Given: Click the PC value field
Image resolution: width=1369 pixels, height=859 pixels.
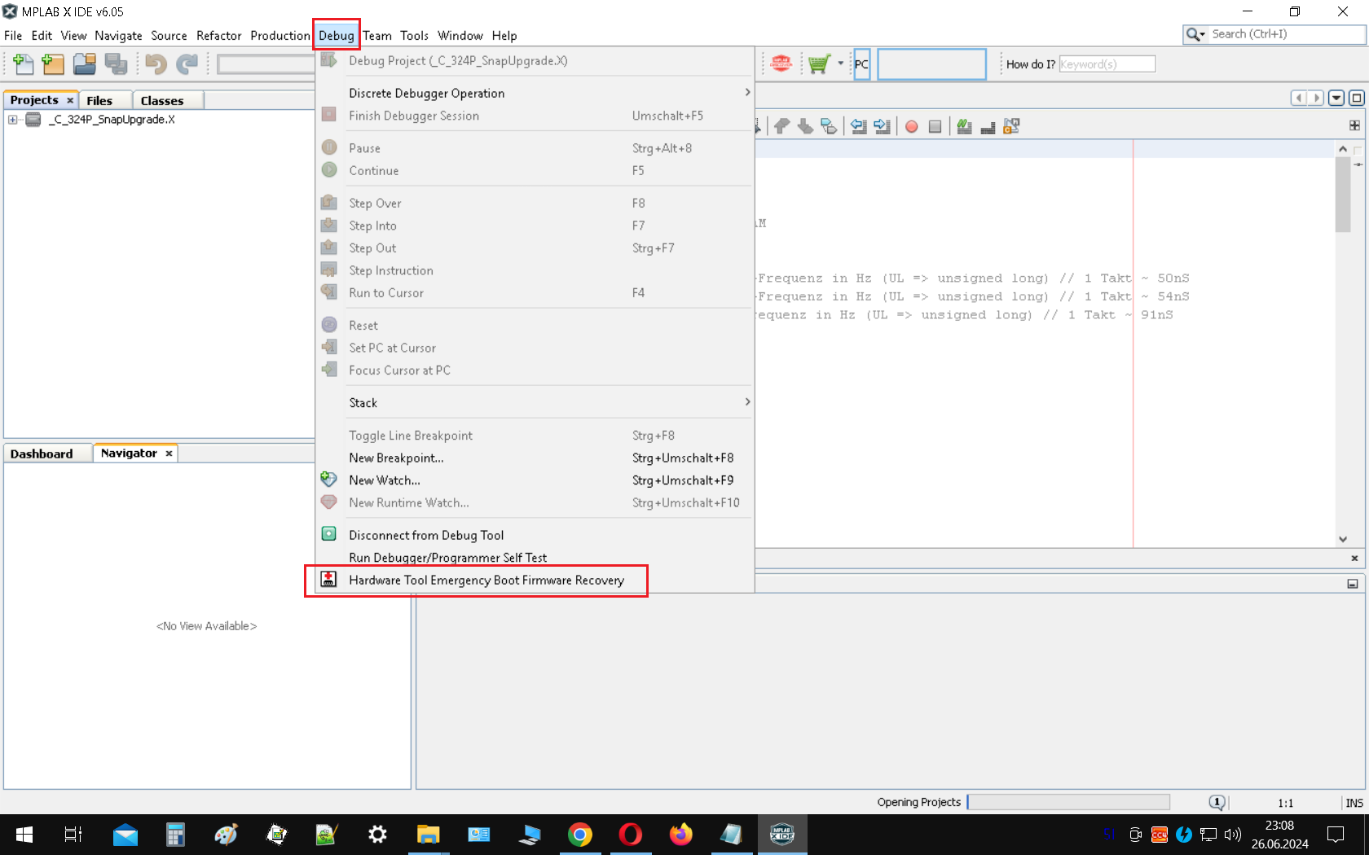Looking at the screenshot, I should point(931,64).
